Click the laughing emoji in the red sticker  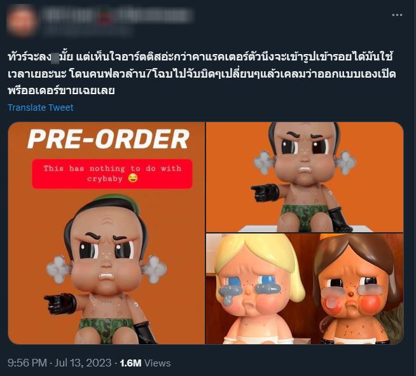133,179
